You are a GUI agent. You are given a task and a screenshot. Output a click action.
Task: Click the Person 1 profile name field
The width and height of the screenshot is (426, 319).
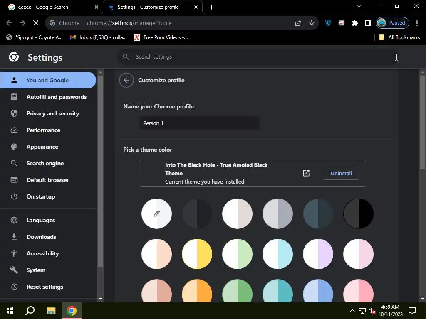click(x=199, y=123)
